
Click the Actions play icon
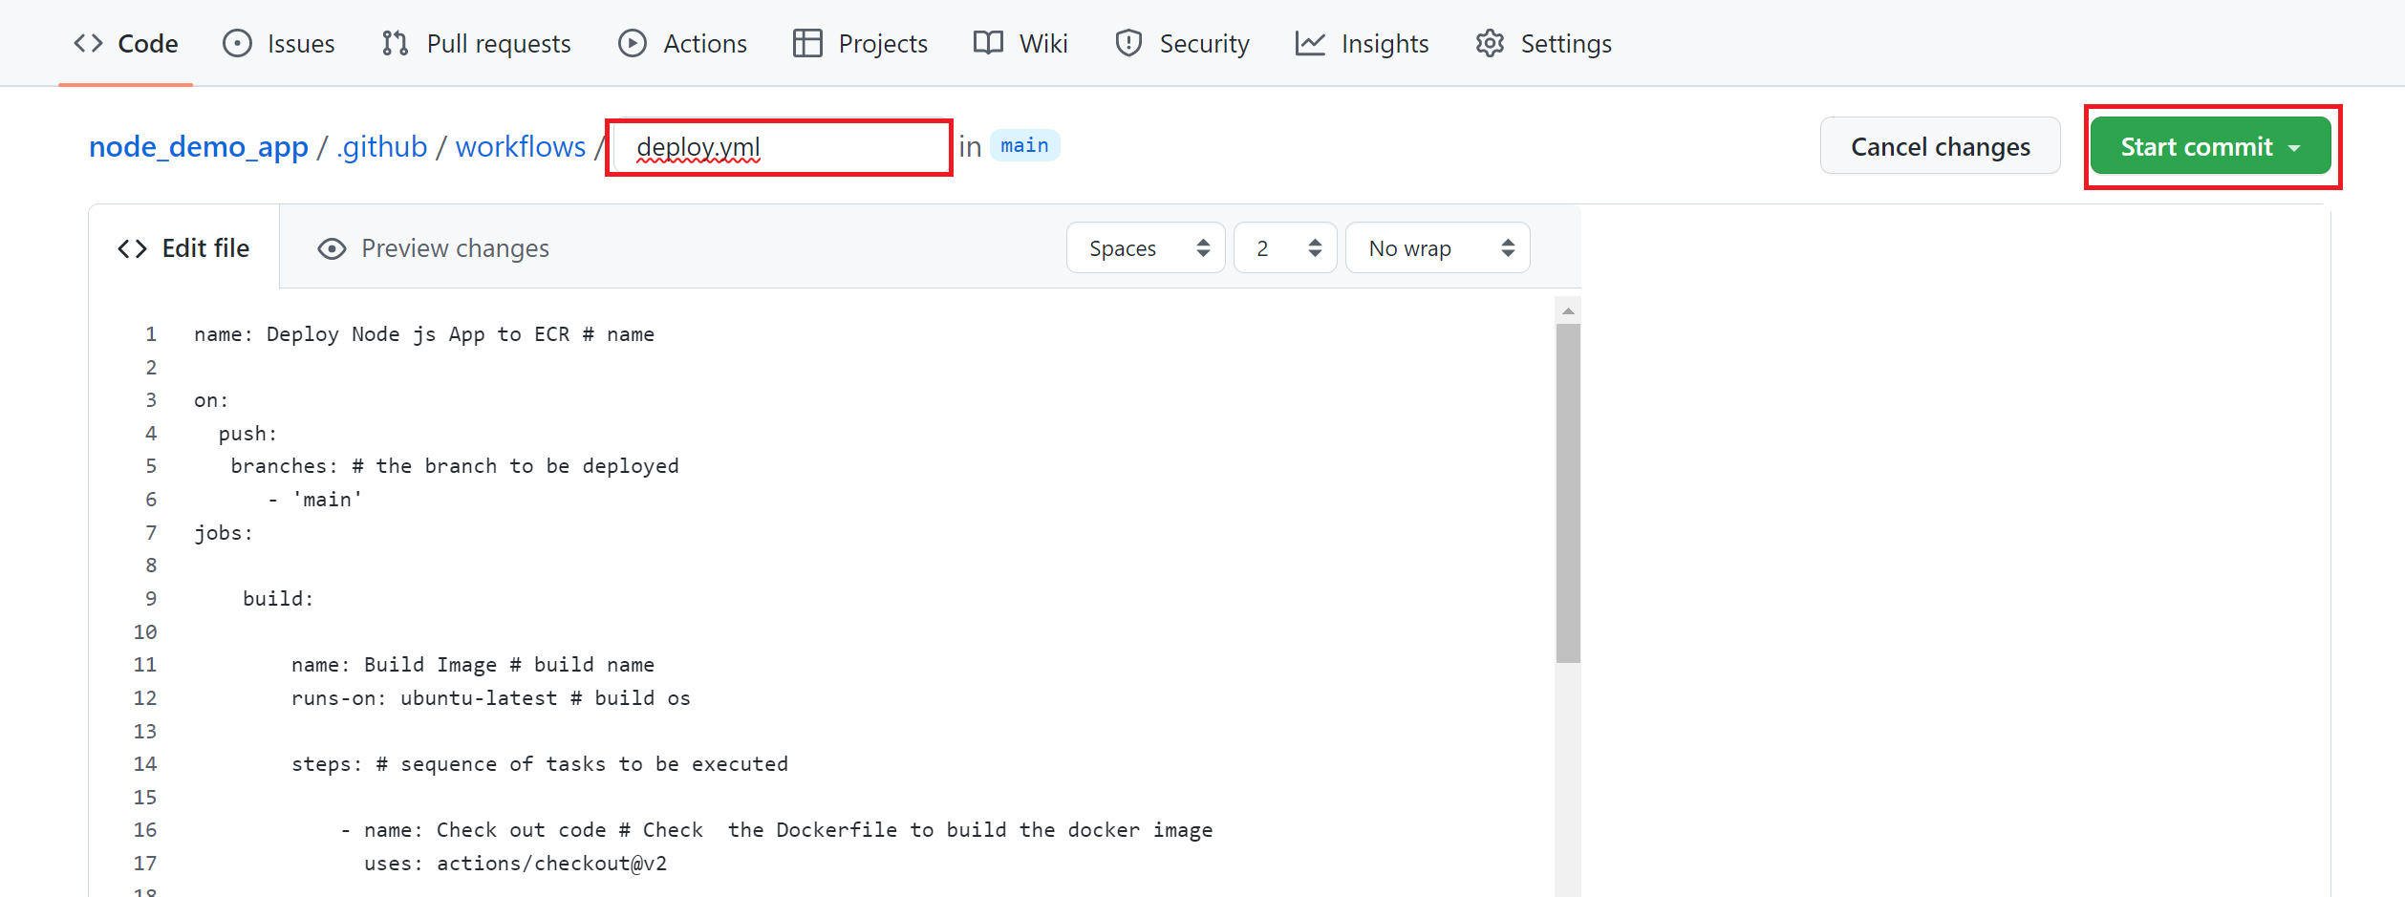tap(632, 44)
